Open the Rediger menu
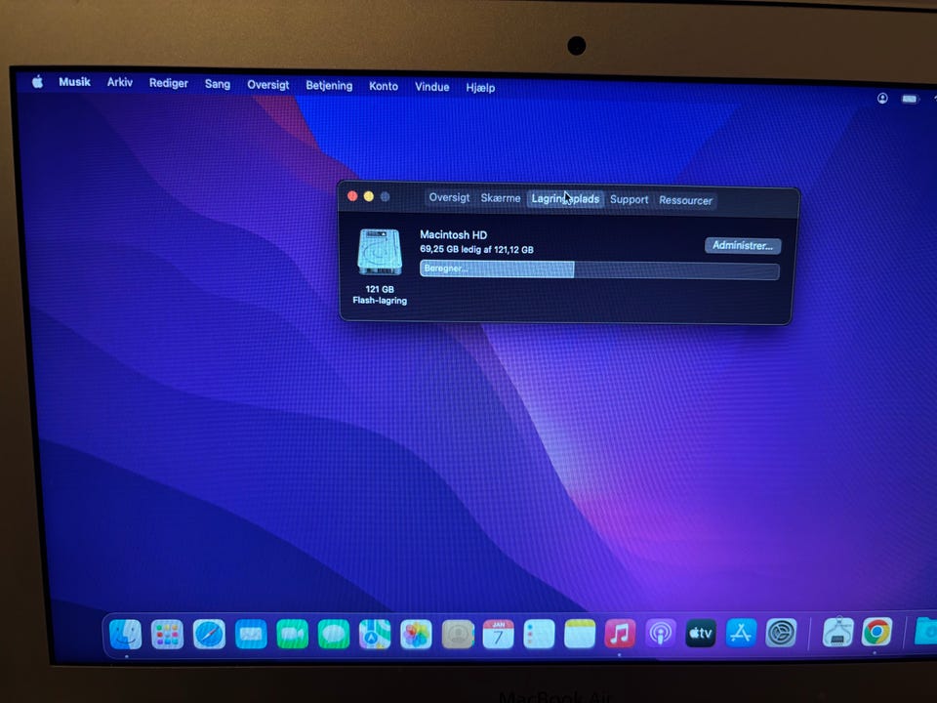Screen dimensions: 937x703 (169, 83)
